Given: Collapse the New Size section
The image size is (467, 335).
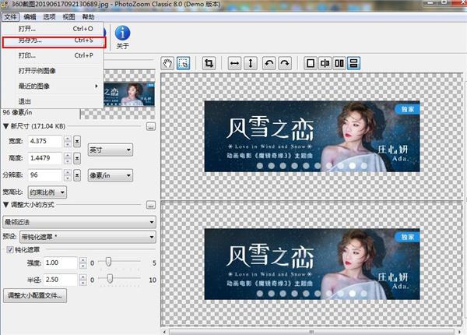Looking at the screenshot, I should pos(5,126).
